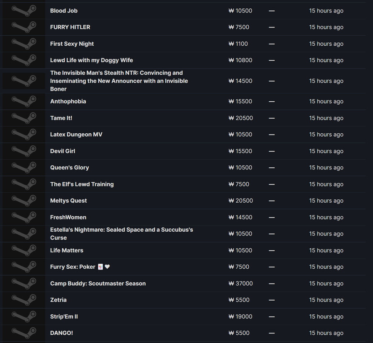Click the ₩ 37000 price value
The image size is (373, 343).
click(240, 283)
